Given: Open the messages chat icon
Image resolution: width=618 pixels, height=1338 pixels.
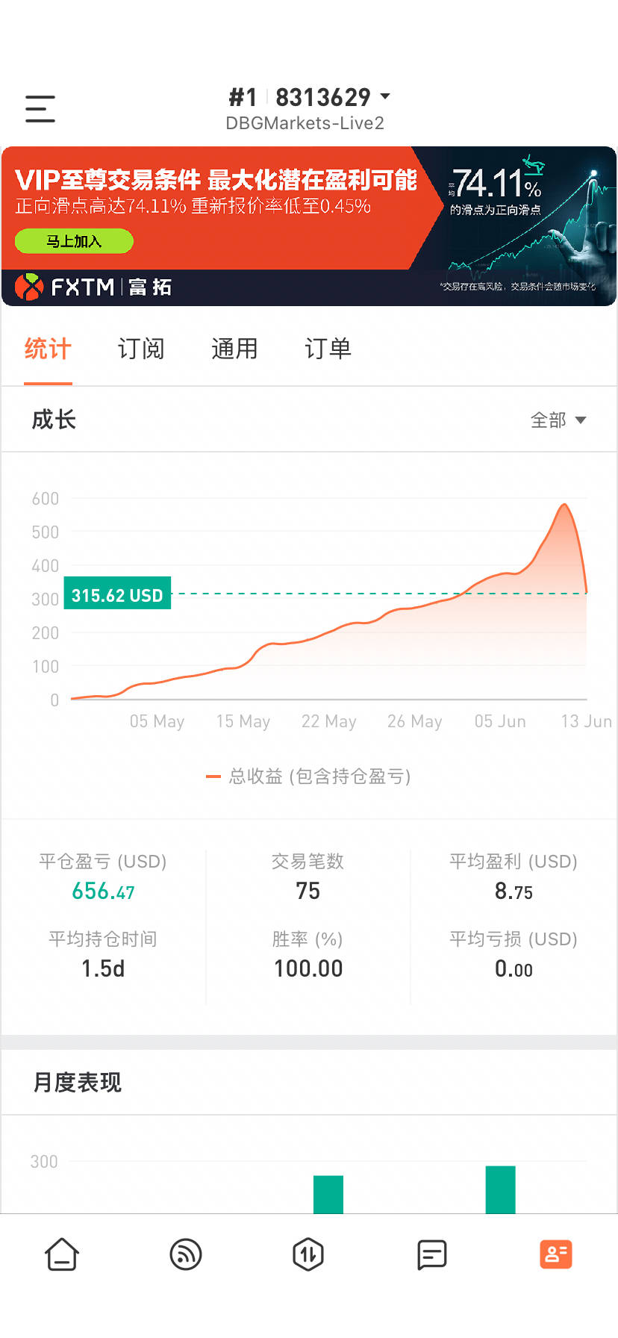Looking at the screenshot, I should [x=431, y=1254].
